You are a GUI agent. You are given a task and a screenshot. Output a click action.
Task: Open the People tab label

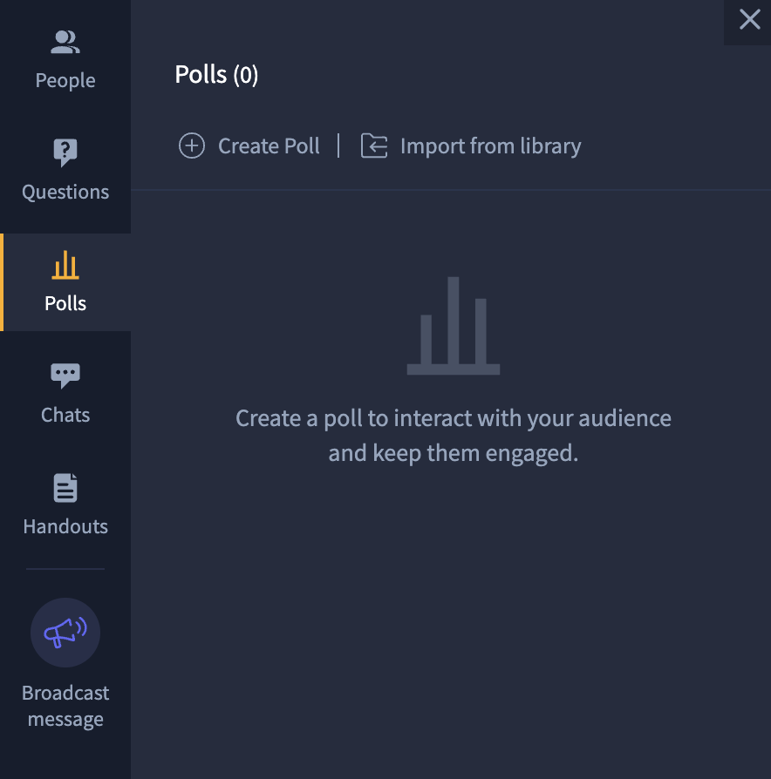[65, 80]
